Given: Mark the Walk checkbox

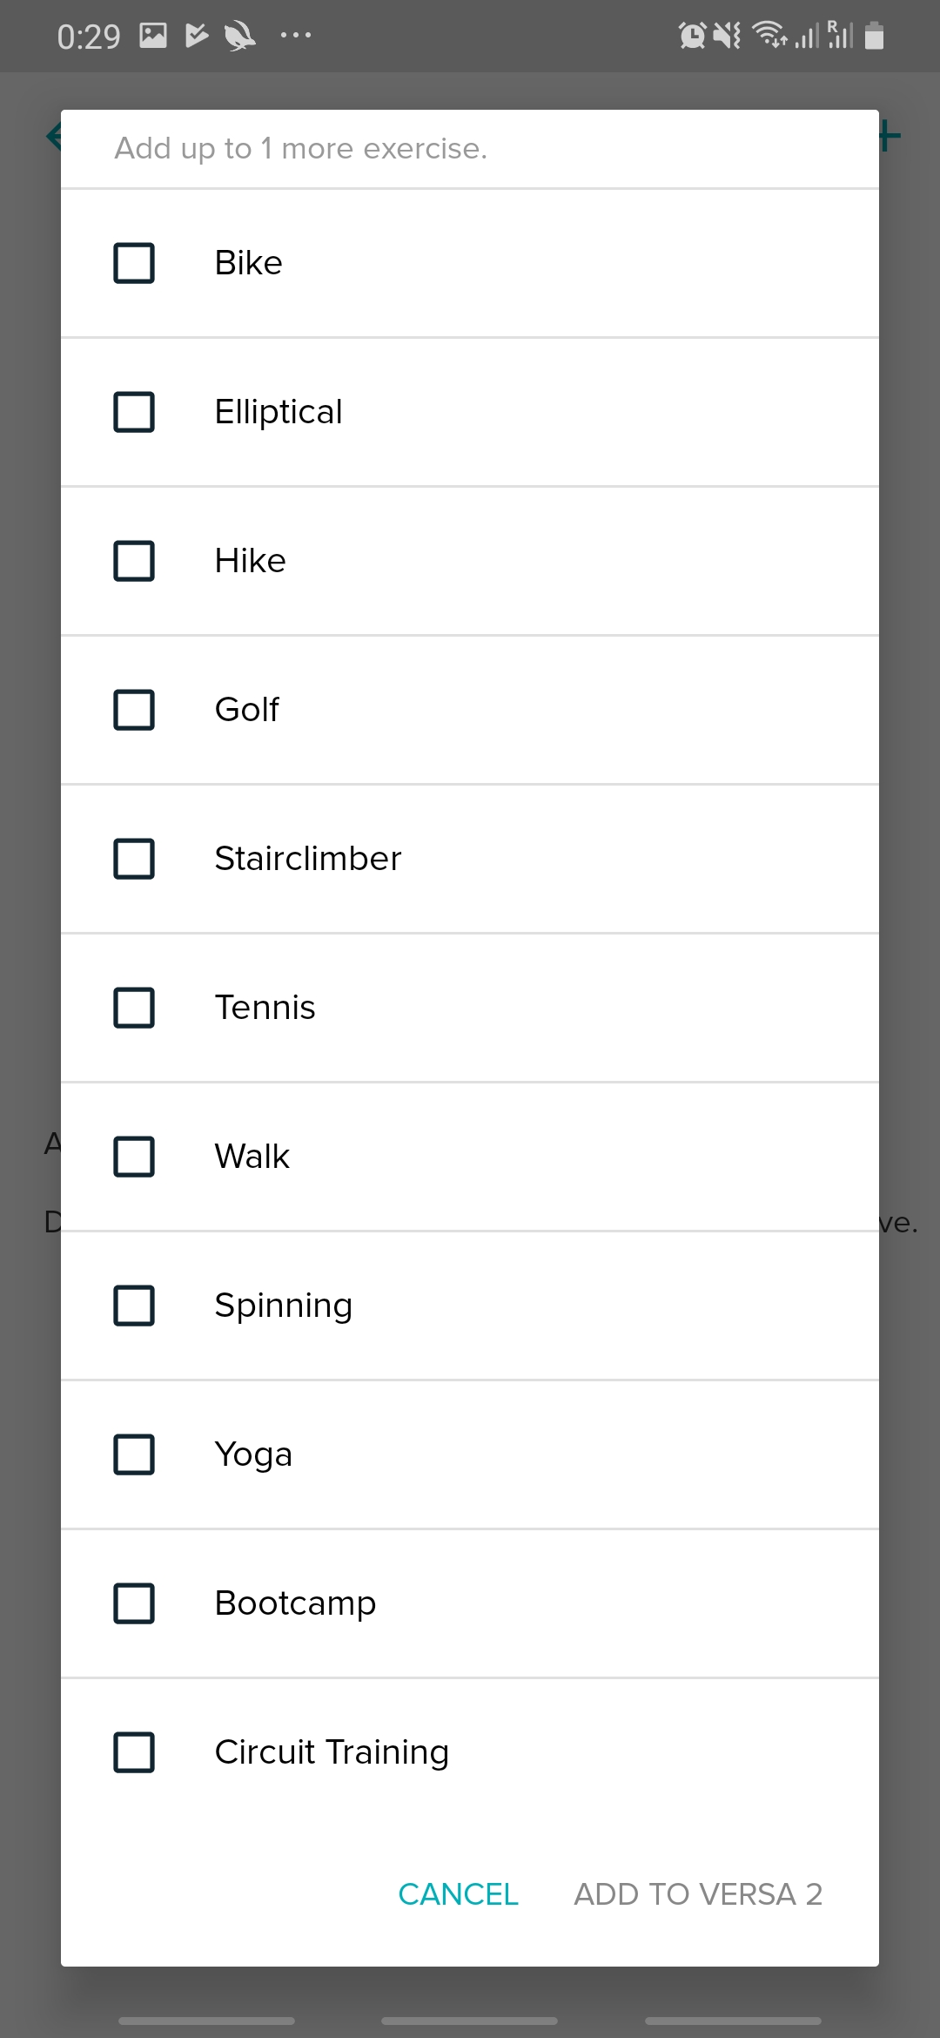Looking at the screenshot, I should tap(134, 1157).
